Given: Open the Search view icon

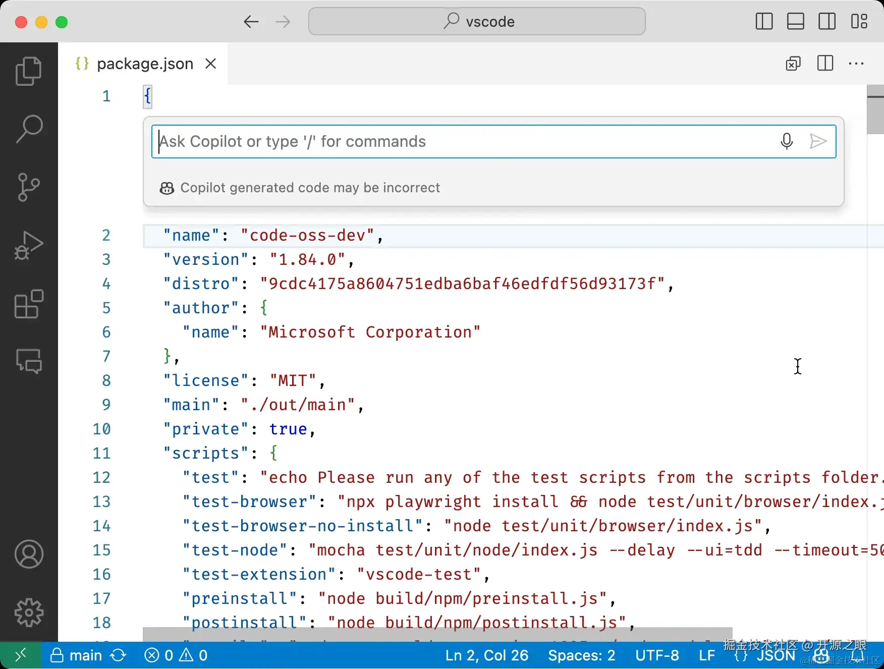Looking at the screenshot, I should (x=29, y=129).
